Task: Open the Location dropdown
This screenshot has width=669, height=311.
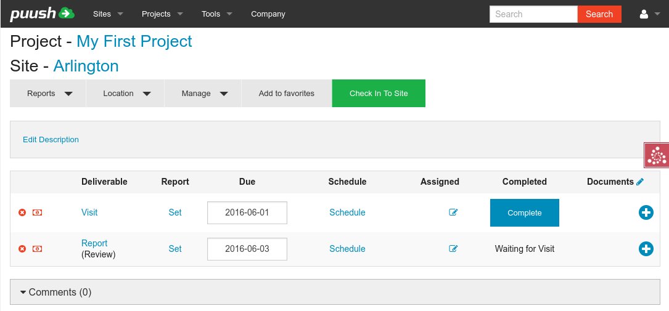Action: click(125, 94)
